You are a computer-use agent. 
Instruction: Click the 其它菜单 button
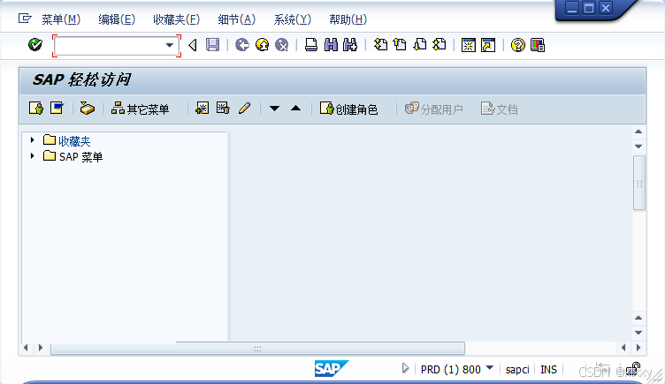(140, 109)
